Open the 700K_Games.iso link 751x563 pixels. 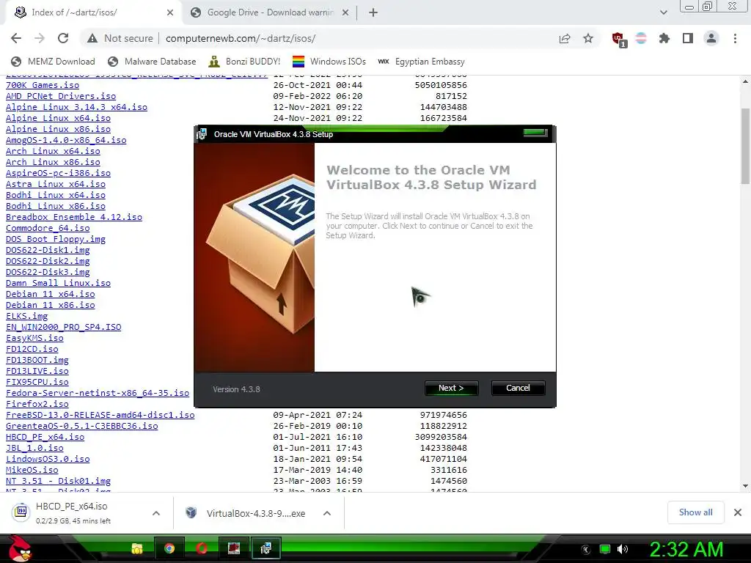pyautogui.click(x=42, y=85)
